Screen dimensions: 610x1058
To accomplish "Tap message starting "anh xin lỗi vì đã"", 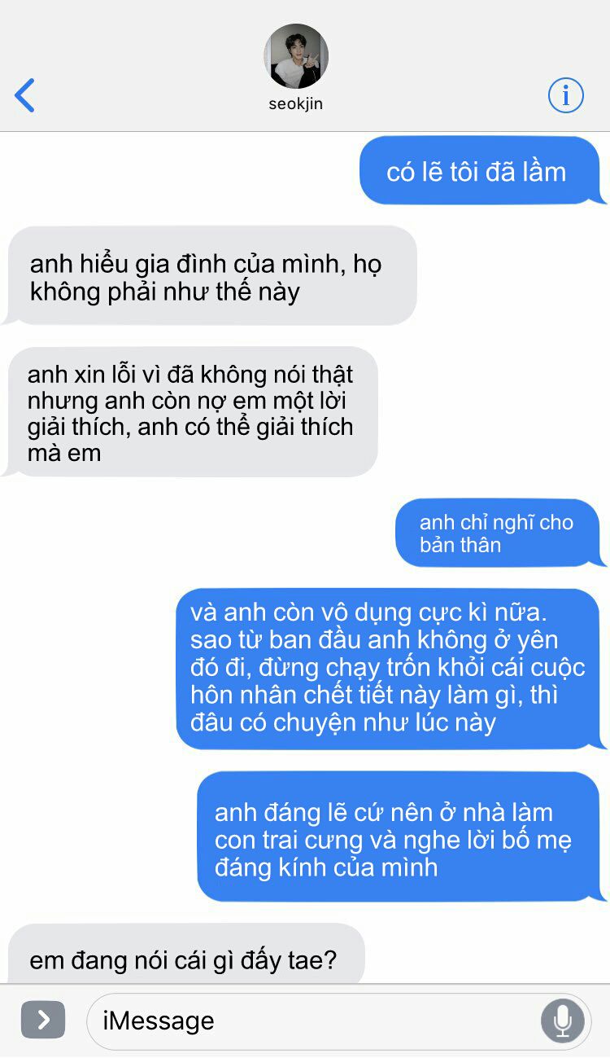I will [192, 413].
